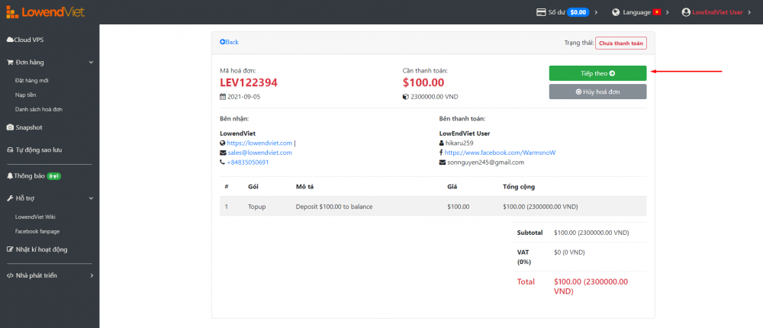
Task: Click invoice code LEV122394
Action: 249,82
